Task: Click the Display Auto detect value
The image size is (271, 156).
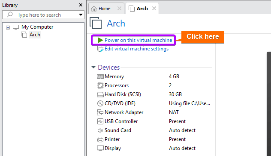Action: coord(182,148)
